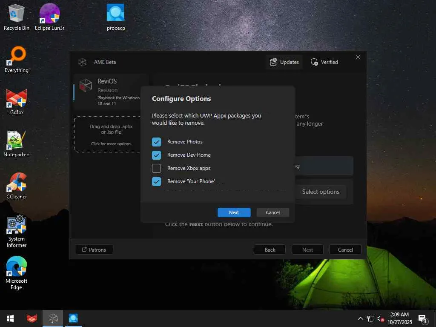Open the Recycle Bin desktop icon
Viewport: 436px width, 327px height.
pyautogui.click(x=17, y=18)
